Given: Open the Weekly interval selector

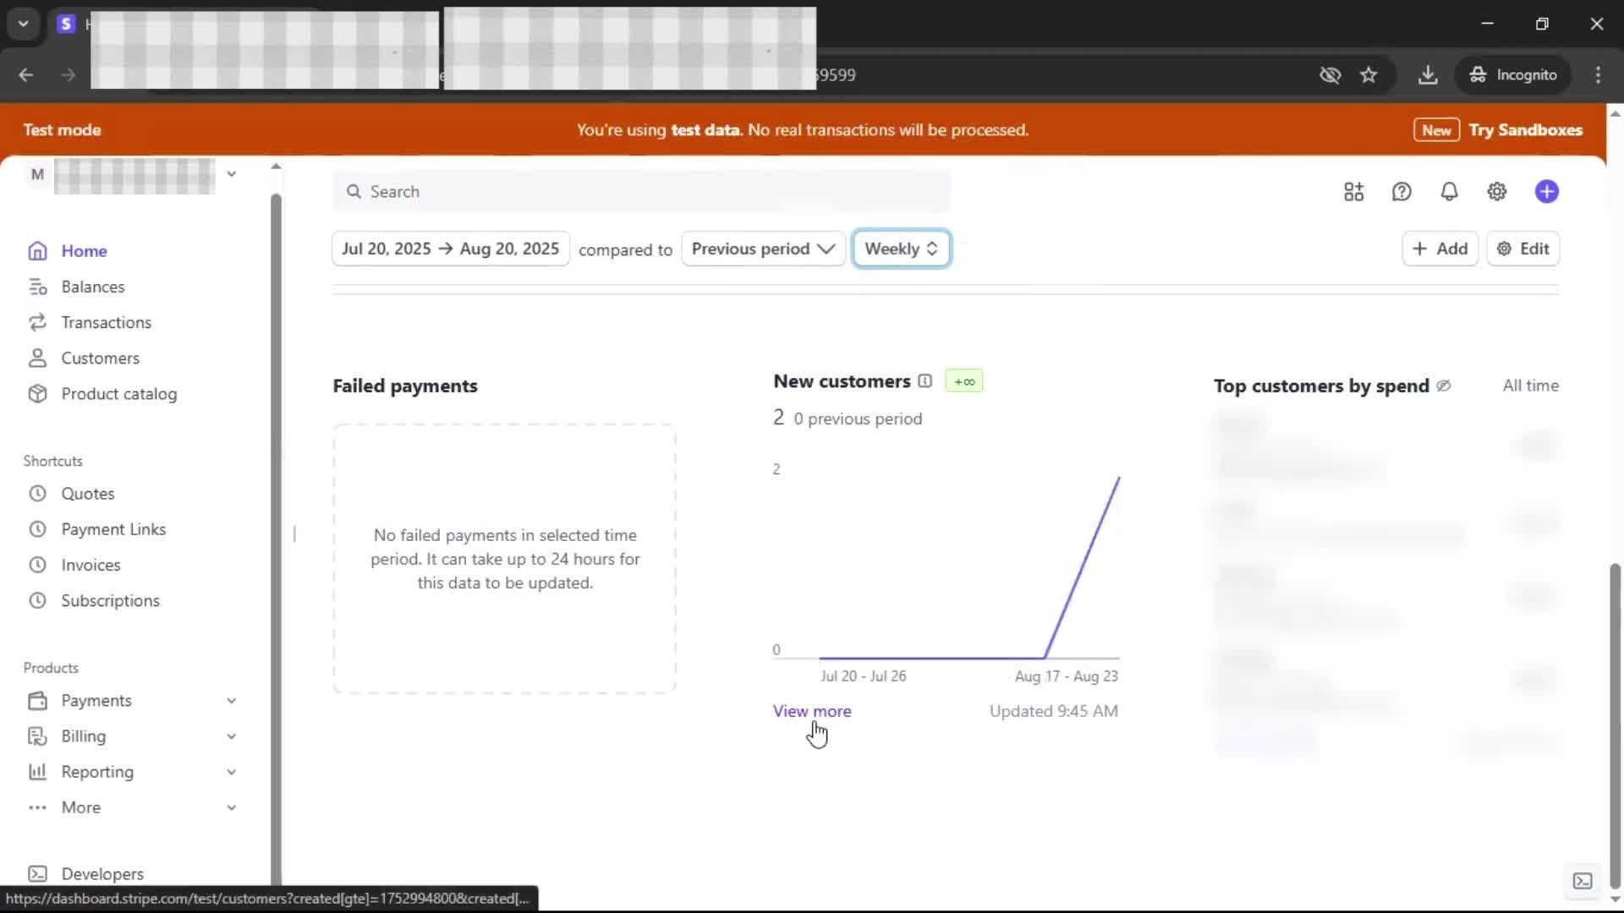Looking at the screenshot, I should click(x=901, y=249).
